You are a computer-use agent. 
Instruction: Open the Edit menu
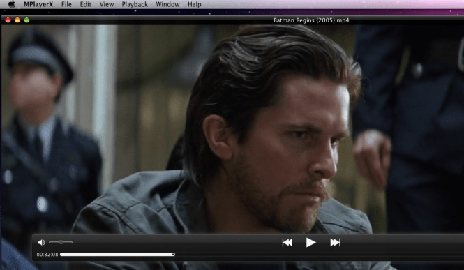[86, 4]
